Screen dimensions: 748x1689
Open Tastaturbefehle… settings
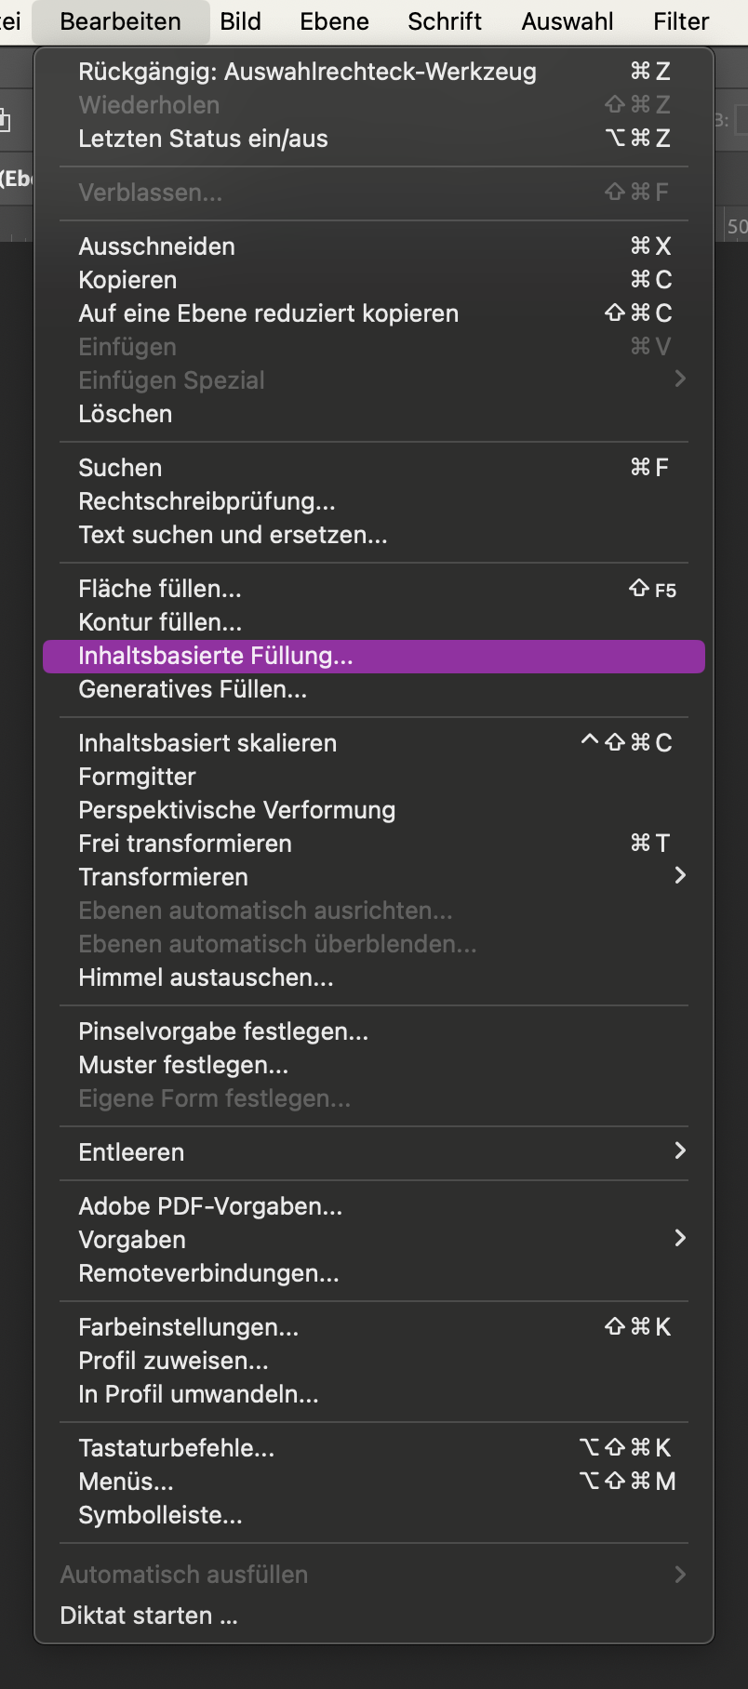coord(177,1448)
